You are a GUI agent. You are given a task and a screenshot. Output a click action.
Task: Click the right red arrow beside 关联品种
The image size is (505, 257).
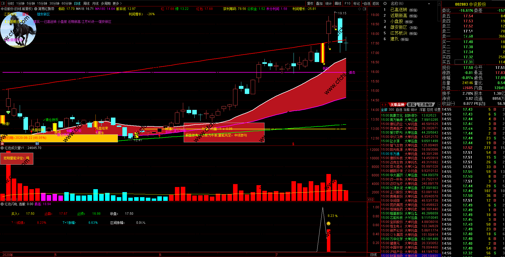click(386, 105)
